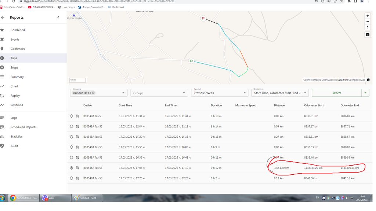Replay the trip starting 17.03.2026 15:55

77,147
